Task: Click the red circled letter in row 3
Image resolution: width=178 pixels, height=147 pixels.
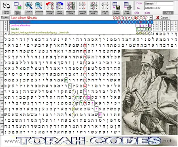Action: coord(85,45)
